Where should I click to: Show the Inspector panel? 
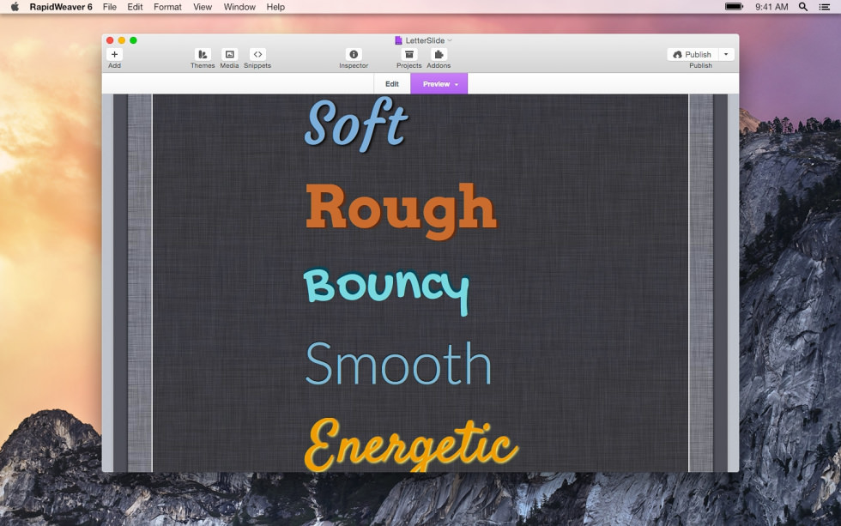click(354, 54)
